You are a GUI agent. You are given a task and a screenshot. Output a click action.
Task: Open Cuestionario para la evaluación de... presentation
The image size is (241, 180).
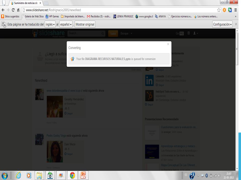pos(179,127)
